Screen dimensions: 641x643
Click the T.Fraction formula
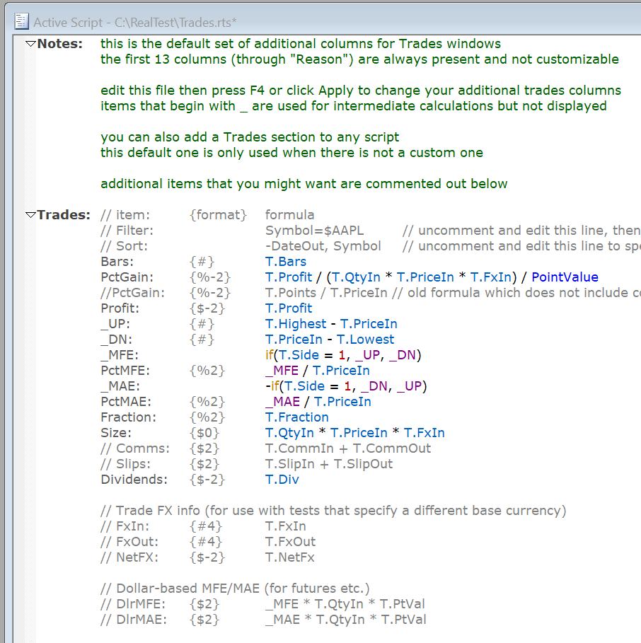pos(297,417)
